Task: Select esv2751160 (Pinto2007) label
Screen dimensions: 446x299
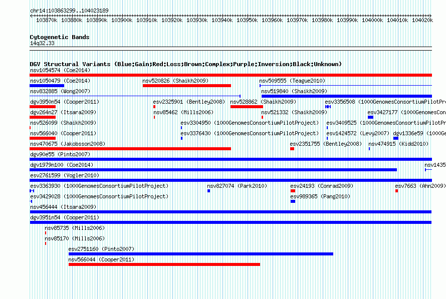Action: 101,249
